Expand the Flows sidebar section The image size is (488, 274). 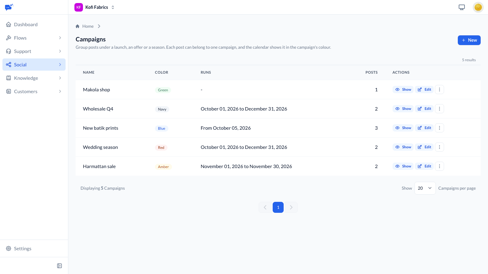34,38
